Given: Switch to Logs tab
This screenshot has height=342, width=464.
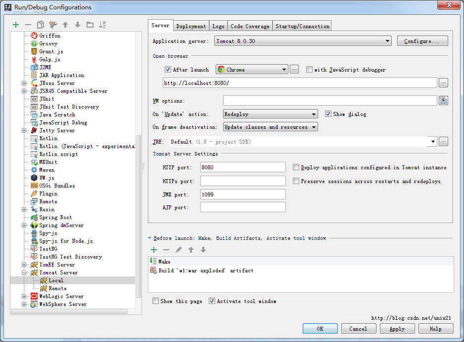Looking at the screenshot, I should 218,26.
